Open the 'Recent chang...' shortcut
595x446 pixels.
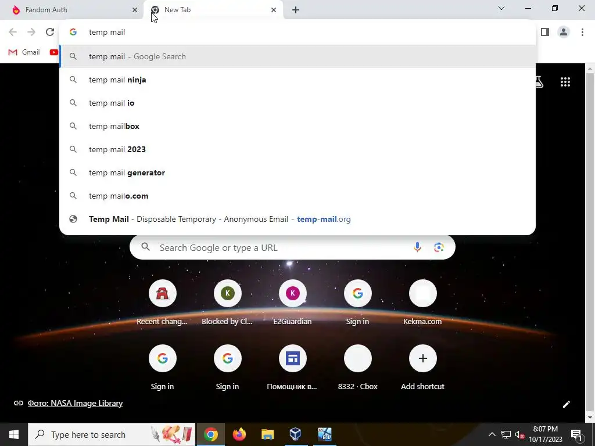(162, 303)
